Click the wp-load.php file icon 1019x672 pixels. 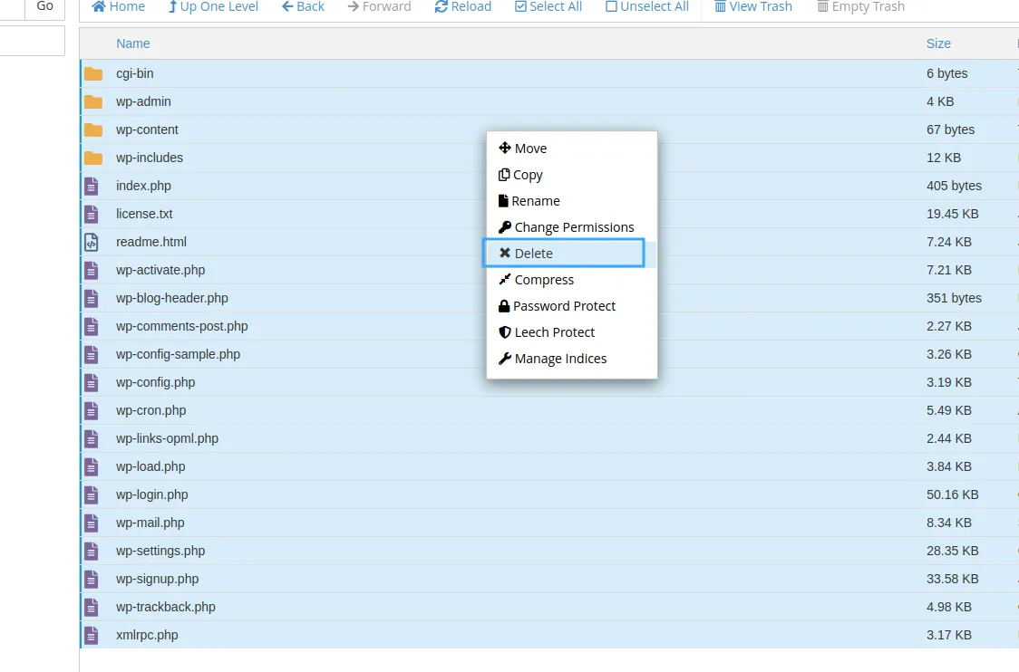(x=91, y=466)
